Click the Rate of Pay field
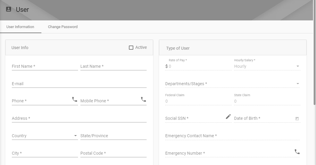The height and width of the screenshot is (165, 316). click(x=198, y=66)
